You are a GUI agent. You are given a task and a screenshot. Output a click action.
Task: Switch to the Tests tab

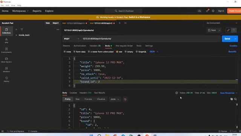(x=139, y=46)
